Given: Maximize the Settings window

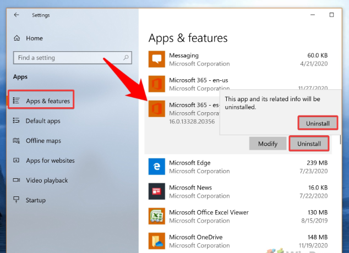Looking at the screenshot, I should click(331, 15).
